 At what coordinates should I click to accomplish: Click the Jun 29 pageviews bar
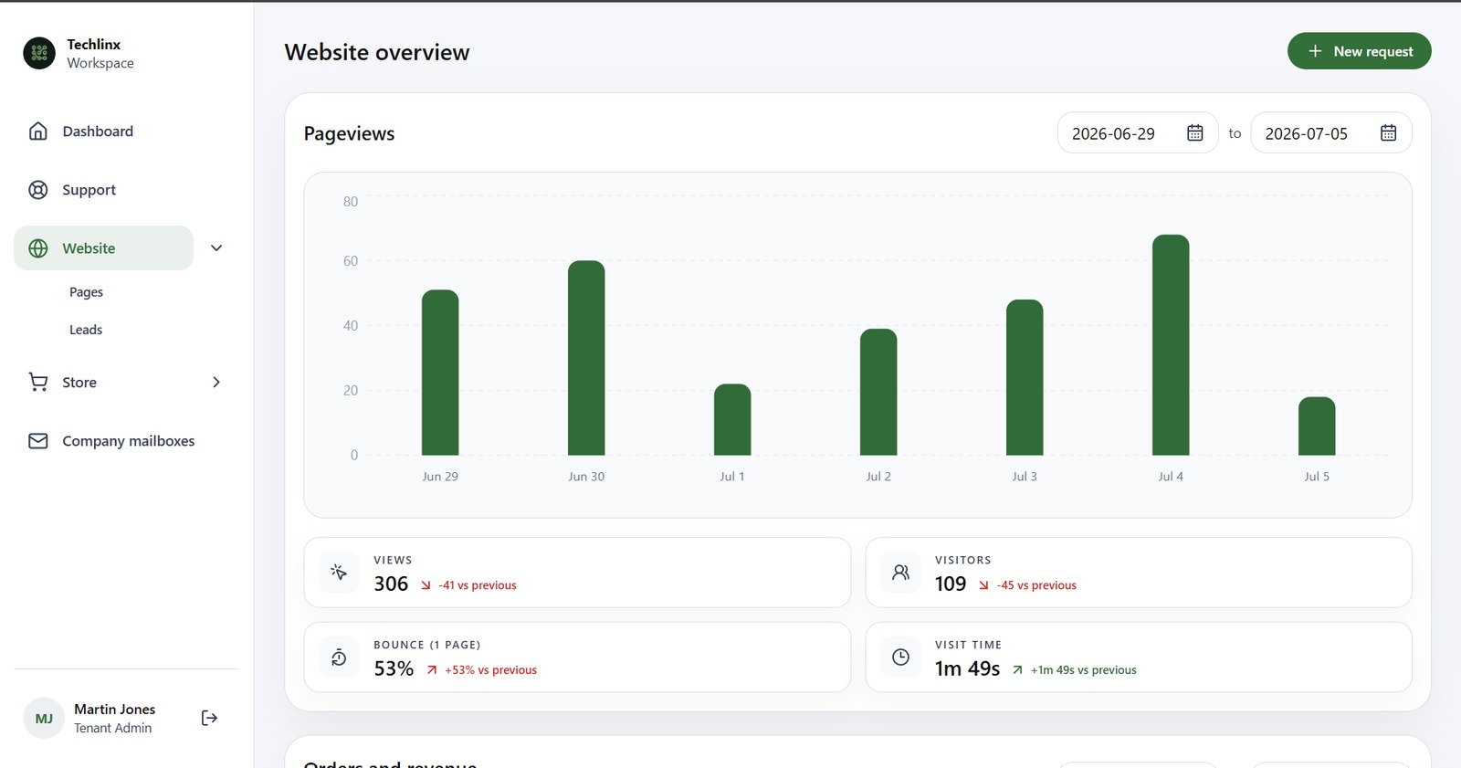point(440,373)
